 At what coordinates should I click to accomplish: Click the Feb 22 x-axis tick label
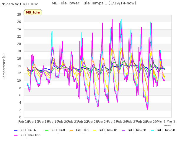point(82,122)
